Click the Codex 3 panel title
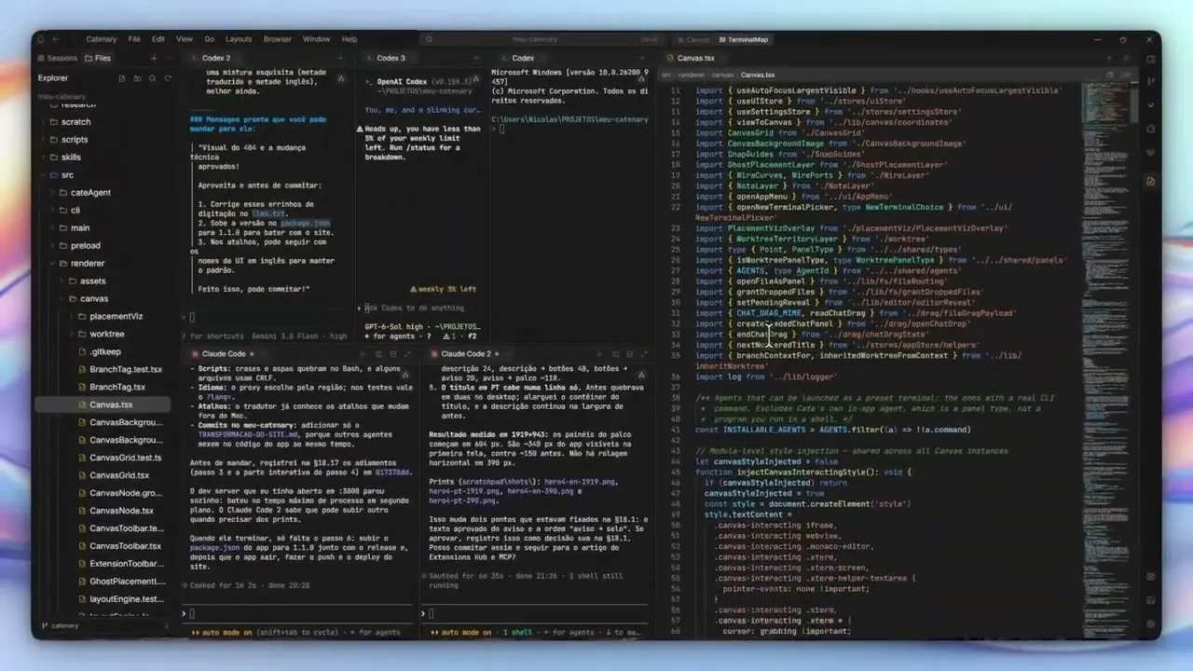Viewport: 1193px width, 671px height. point(391,58)
